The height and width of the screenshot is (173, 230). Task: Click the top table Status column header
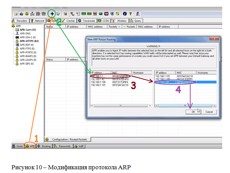point(55,26)
